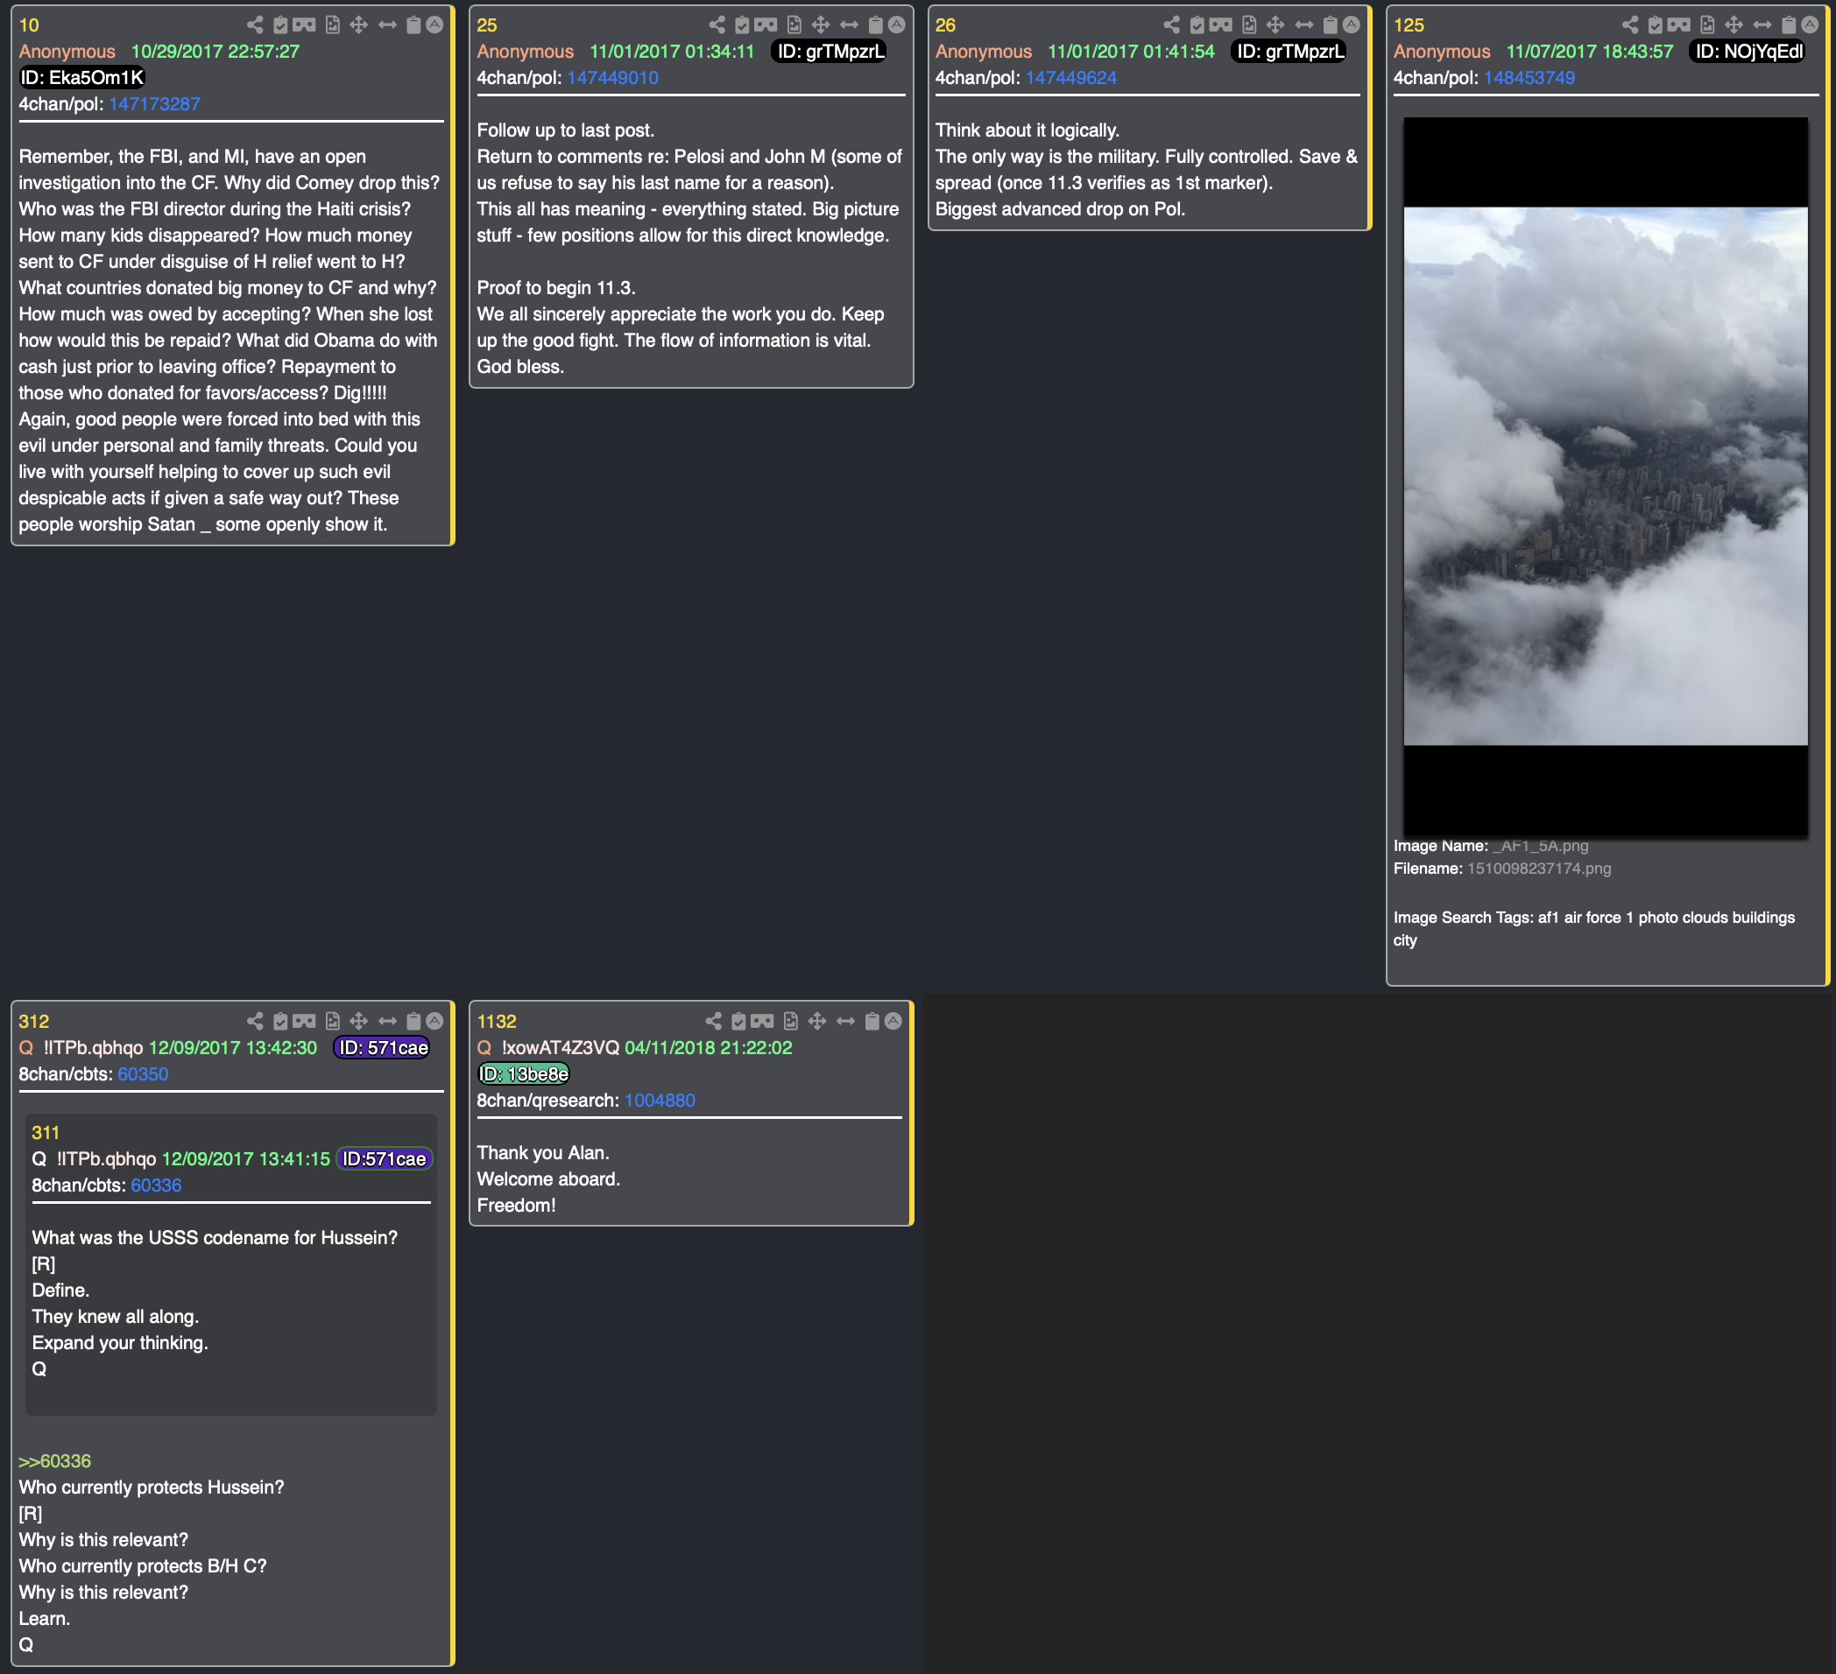The height and width of the screenshot is (1674, 1836).
Task: Click filename 1510098237174.png
Action: point(1539,869)
